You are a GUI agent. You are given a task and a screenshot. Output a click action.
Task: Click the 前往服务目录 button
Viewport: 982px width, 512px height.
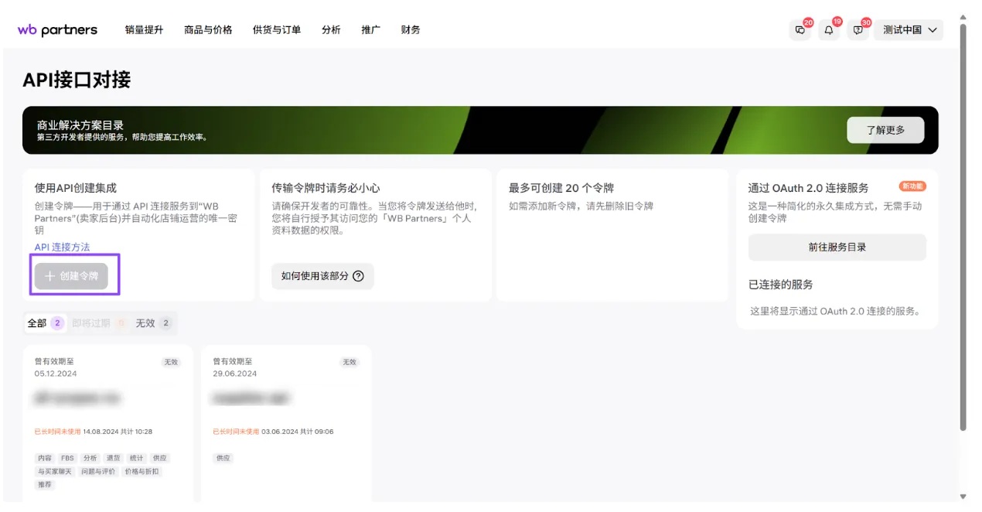coord(837,247)
